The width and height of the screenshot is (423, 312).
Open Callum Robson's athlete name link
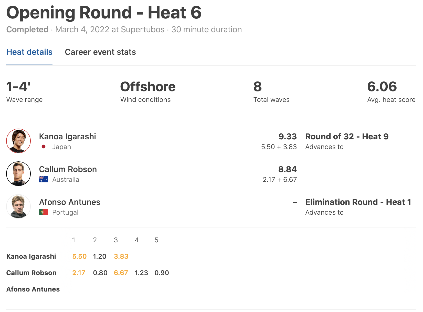[x=68, y=169]
